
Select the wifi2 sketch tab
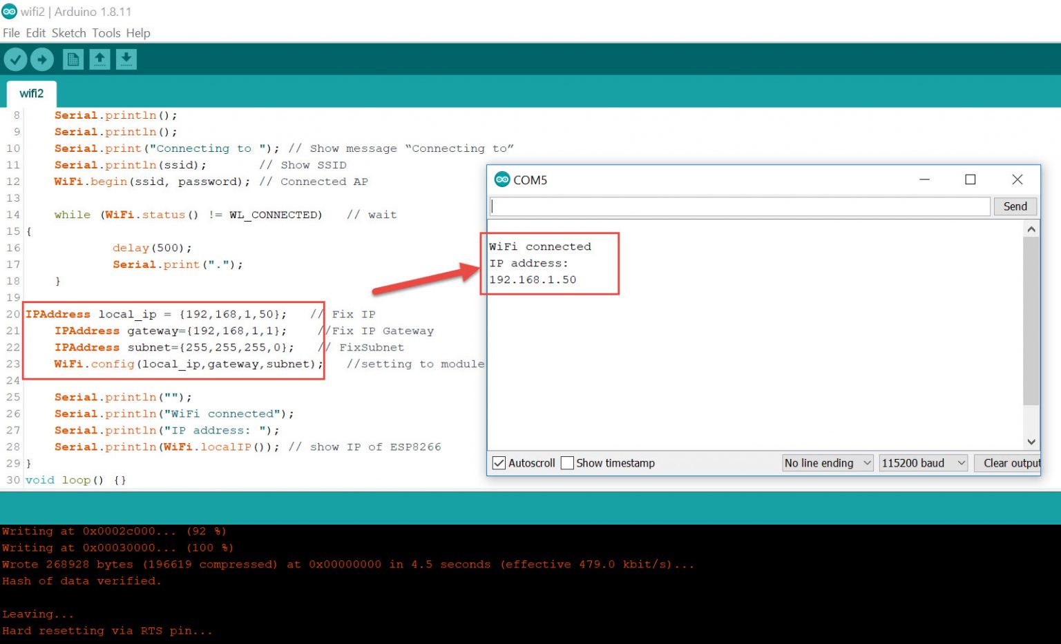[31, 94]
